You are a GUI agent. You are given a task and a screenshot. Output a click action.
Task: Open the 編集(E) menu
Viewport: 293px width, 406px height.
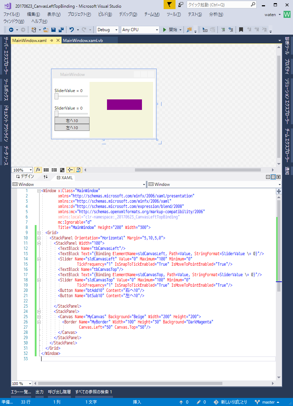(x=33, y=14)
